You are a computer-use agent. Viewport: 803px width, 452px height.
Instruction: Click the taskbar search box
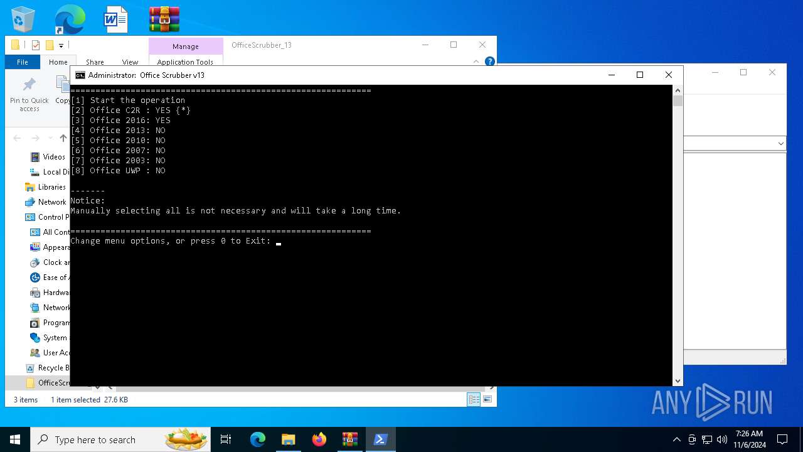click(122, 439)
